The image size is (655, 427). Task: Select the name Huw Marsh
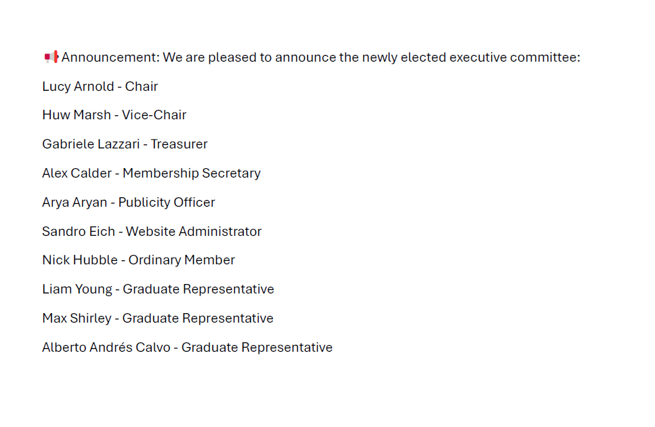[76, 115]
